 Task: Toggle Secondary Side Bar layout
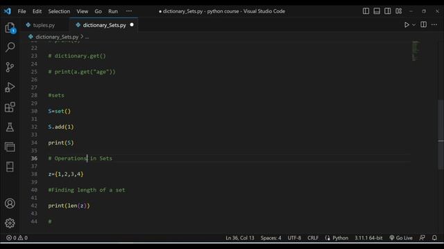pos(388,11)
